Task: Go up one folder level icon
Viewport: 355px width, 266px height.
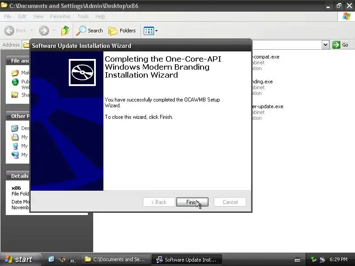Action: point(65,31)
